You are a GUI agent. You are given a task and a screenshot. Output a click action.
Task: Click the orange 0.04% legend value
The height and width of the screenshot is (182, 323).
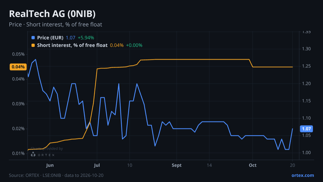pyautogui.click(x=117, y=45)
